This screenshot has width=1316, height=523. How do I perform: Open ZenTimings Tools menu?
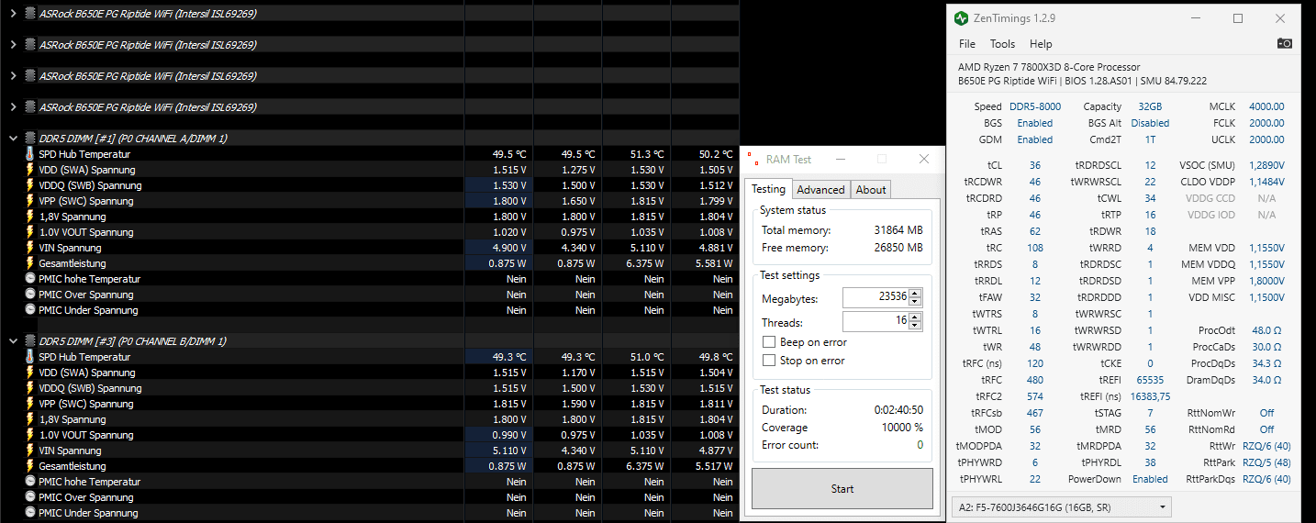[x=1002, y=44]
